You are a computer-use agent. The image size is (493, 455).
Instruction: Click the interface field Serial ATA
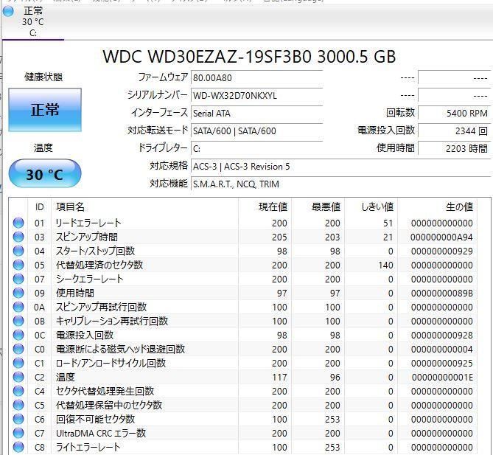pos(256,113)
